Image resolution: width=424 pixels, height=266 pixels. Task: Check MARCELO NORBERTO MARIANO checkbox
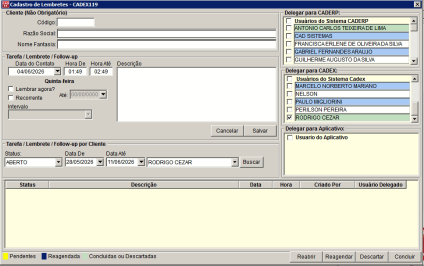click(x=289, y=86)
